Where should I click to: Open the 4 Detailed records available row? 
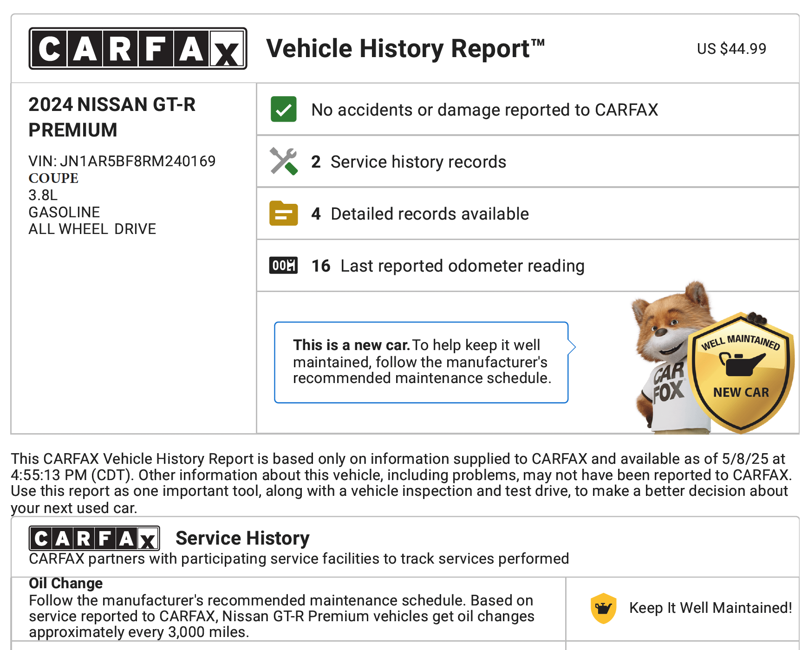click(429, 214)
